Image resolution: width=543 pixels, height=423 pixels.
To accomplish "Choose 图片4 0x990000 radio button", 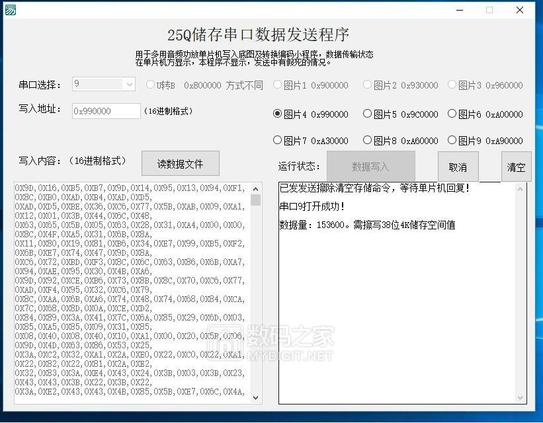I will pos(278,114).
